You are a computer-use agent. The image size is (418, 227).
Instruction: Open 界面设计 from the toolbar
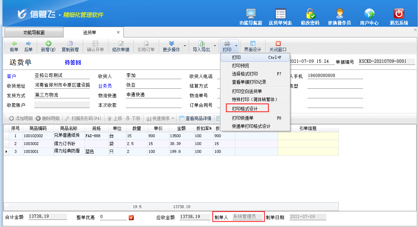pyautogui.click(x=253, y=46)
